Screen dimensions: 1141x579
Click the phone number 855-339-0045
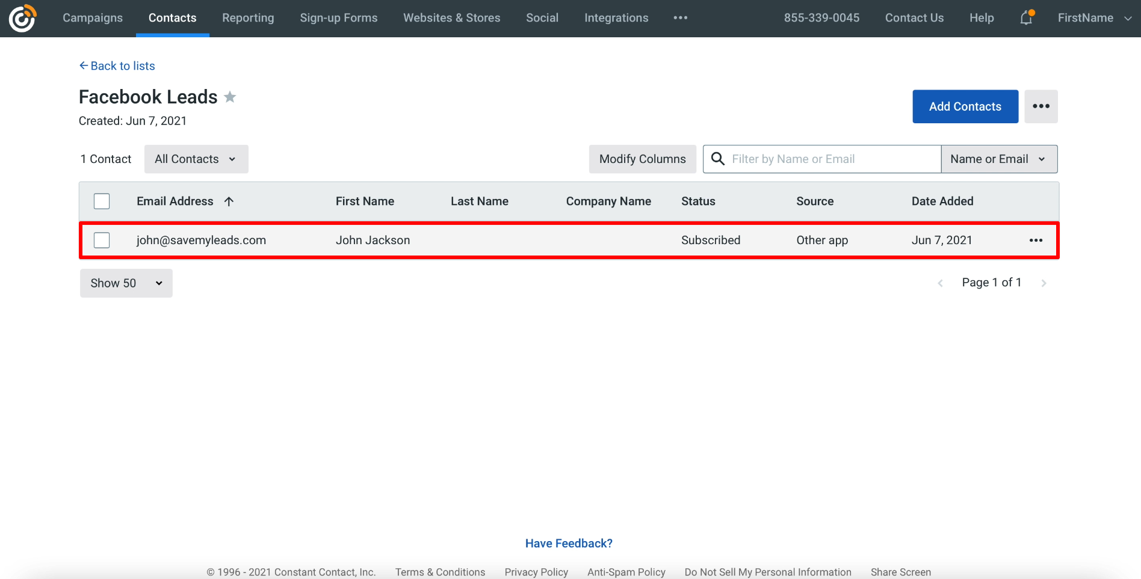[x=821, y=18]
